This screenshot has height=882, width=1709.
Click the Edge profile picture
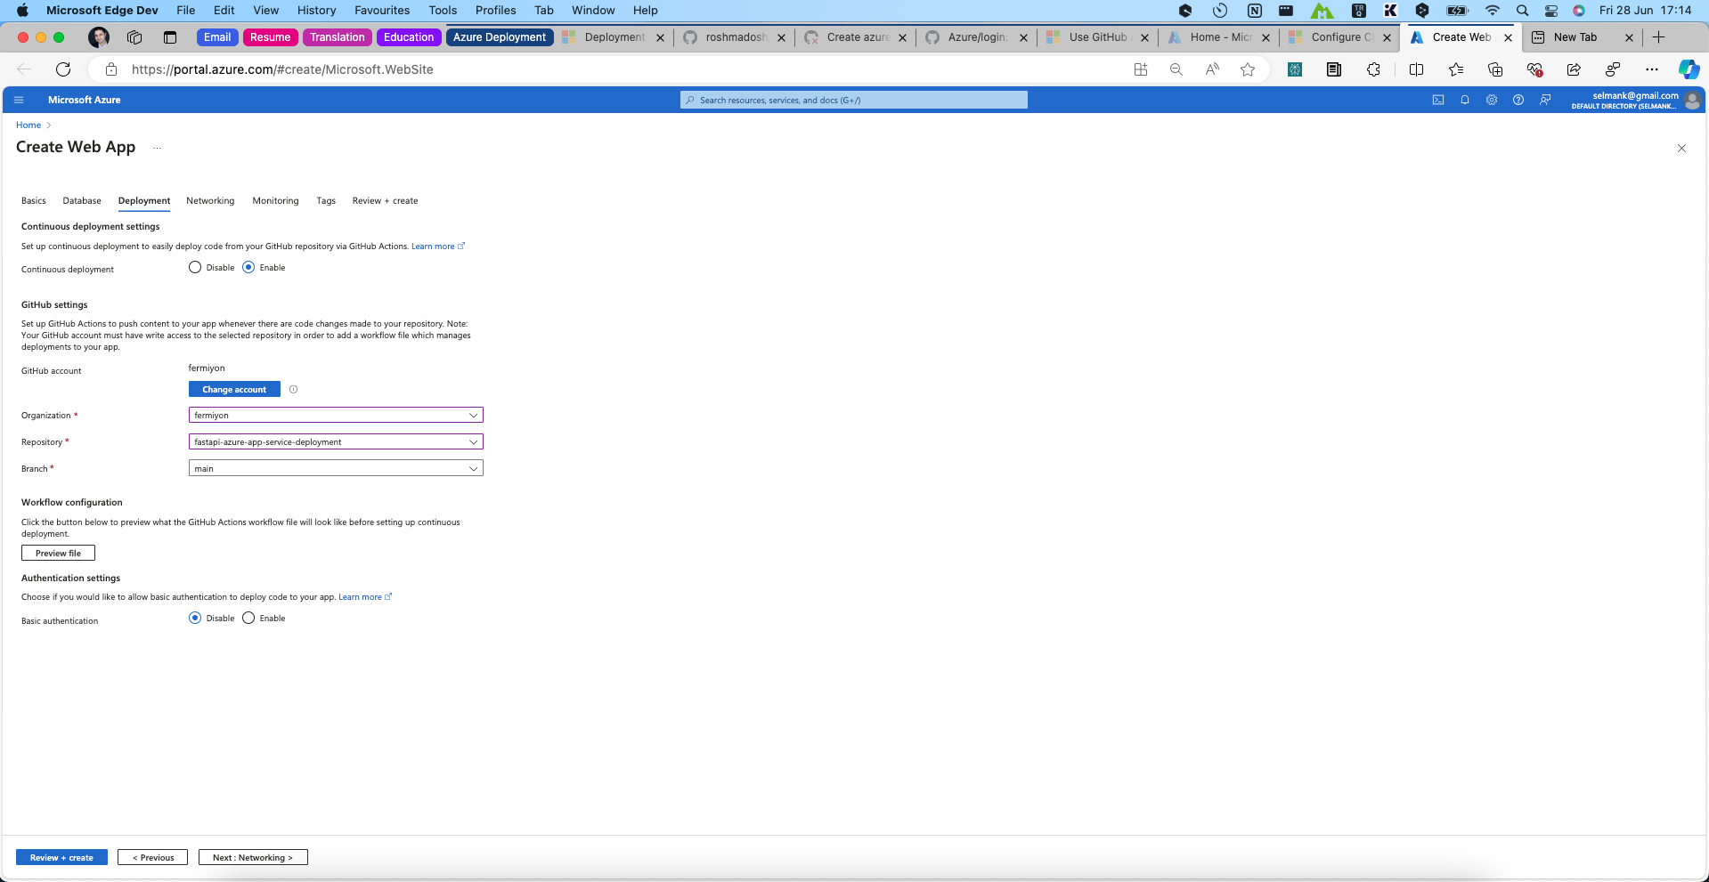pos(99,37)
